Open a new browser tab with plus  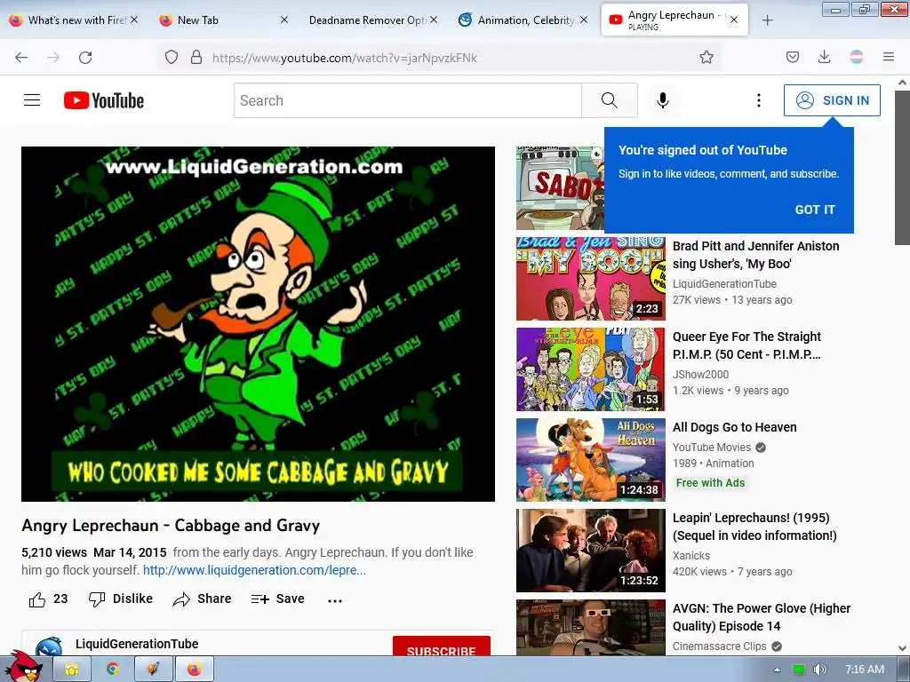point(767,20)
